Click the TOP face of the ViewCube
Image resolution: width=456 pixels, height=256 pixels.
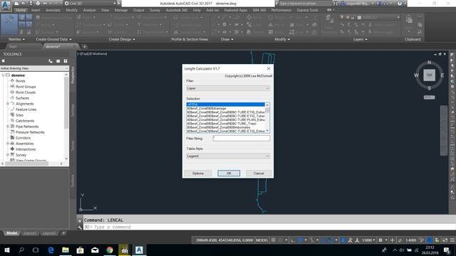429,75
